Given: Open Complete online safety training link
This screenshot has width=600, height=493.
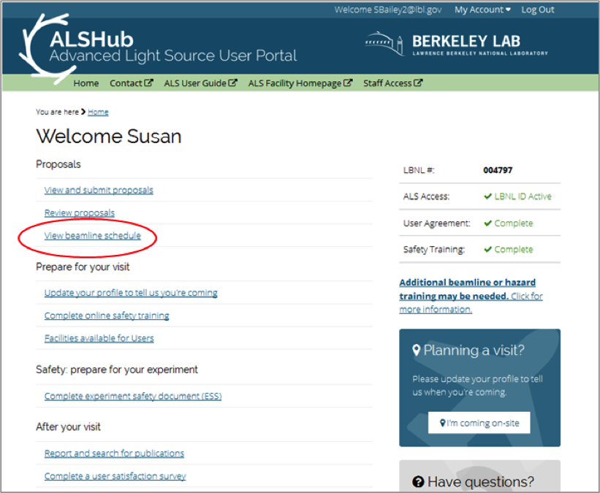Looking at the screenshot, I should 107,316.
